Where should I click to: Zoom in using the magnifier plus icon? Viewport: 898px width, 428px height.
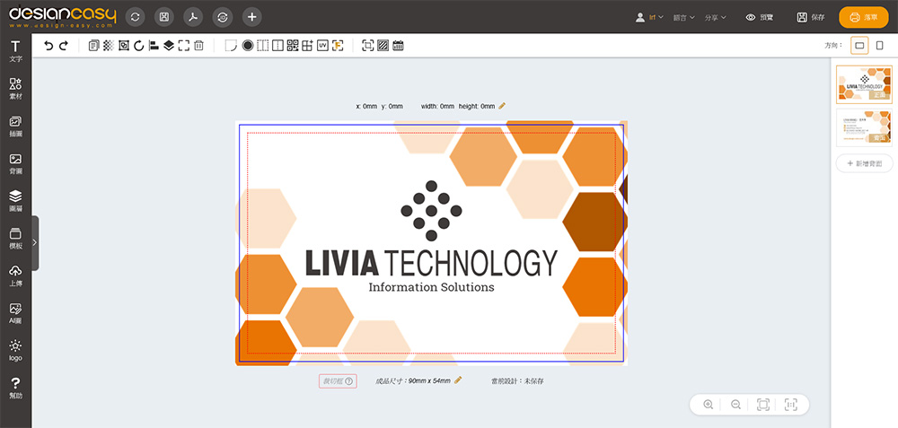point(709,405)
